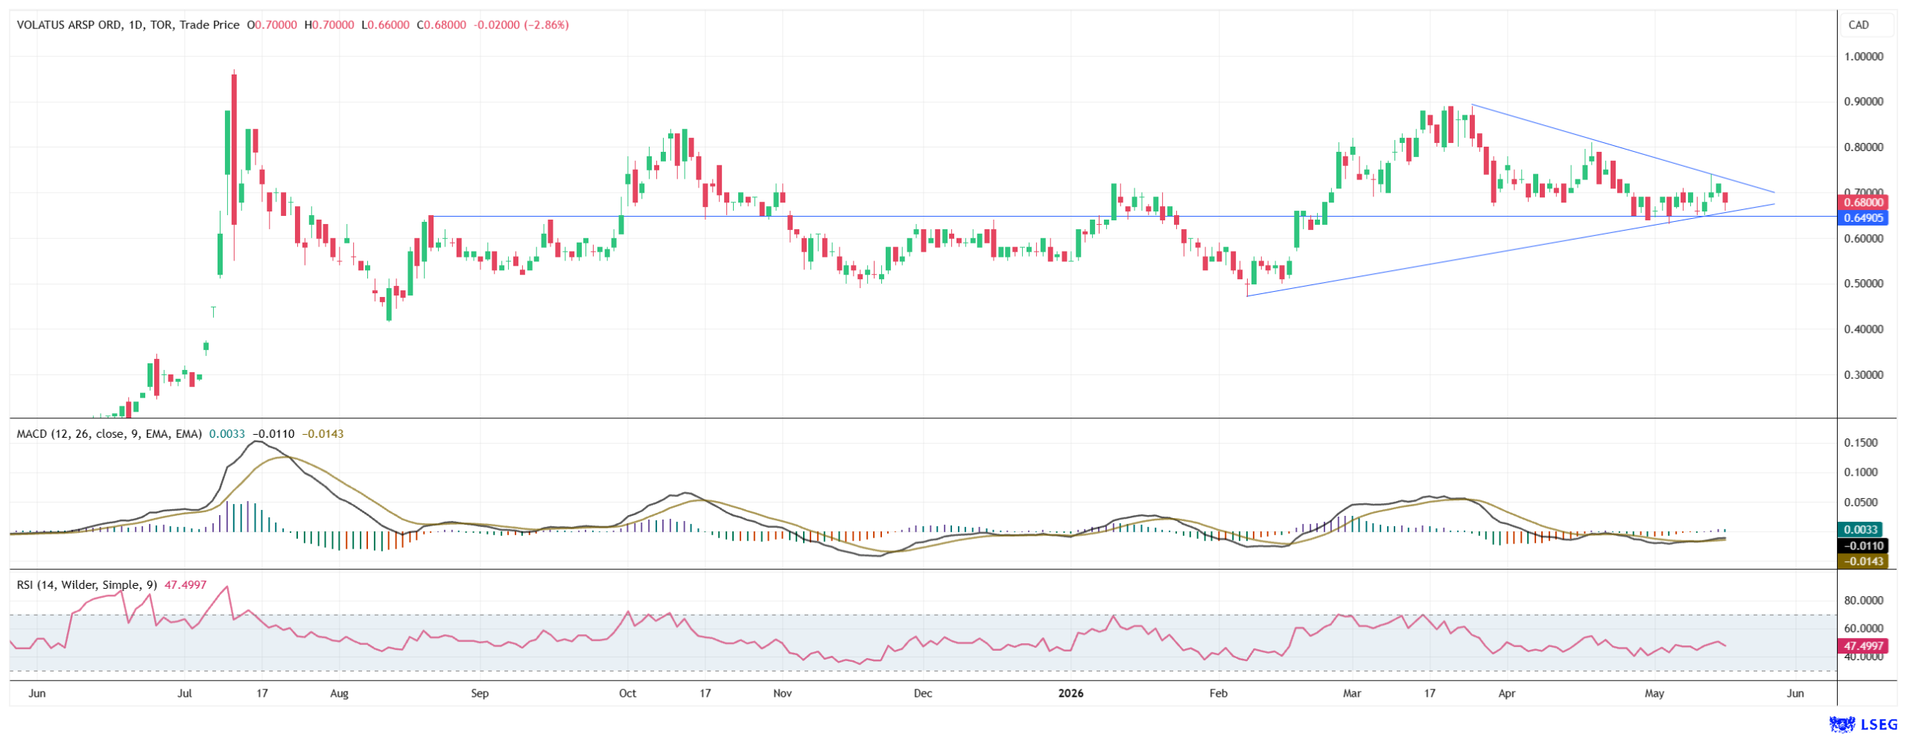
Task: Click the 0.50000 price axis label
Action: [x=1864, y=284]
